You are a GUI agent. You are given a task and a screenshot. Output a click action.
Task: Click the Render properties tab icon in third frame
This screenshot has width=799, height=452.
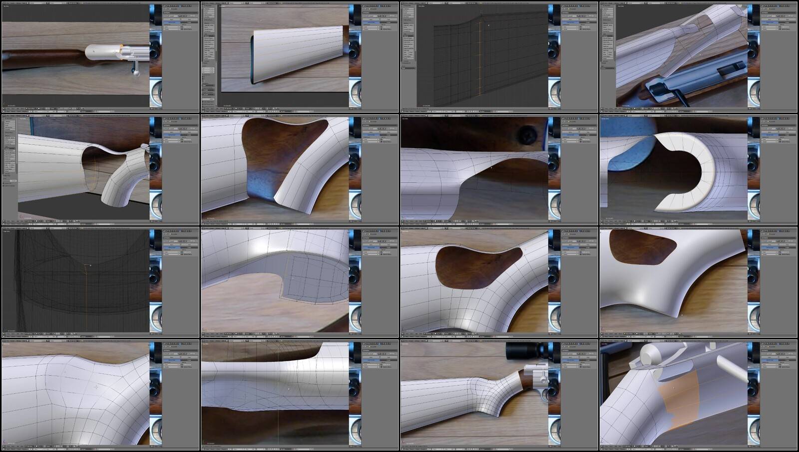click(567, 6)
